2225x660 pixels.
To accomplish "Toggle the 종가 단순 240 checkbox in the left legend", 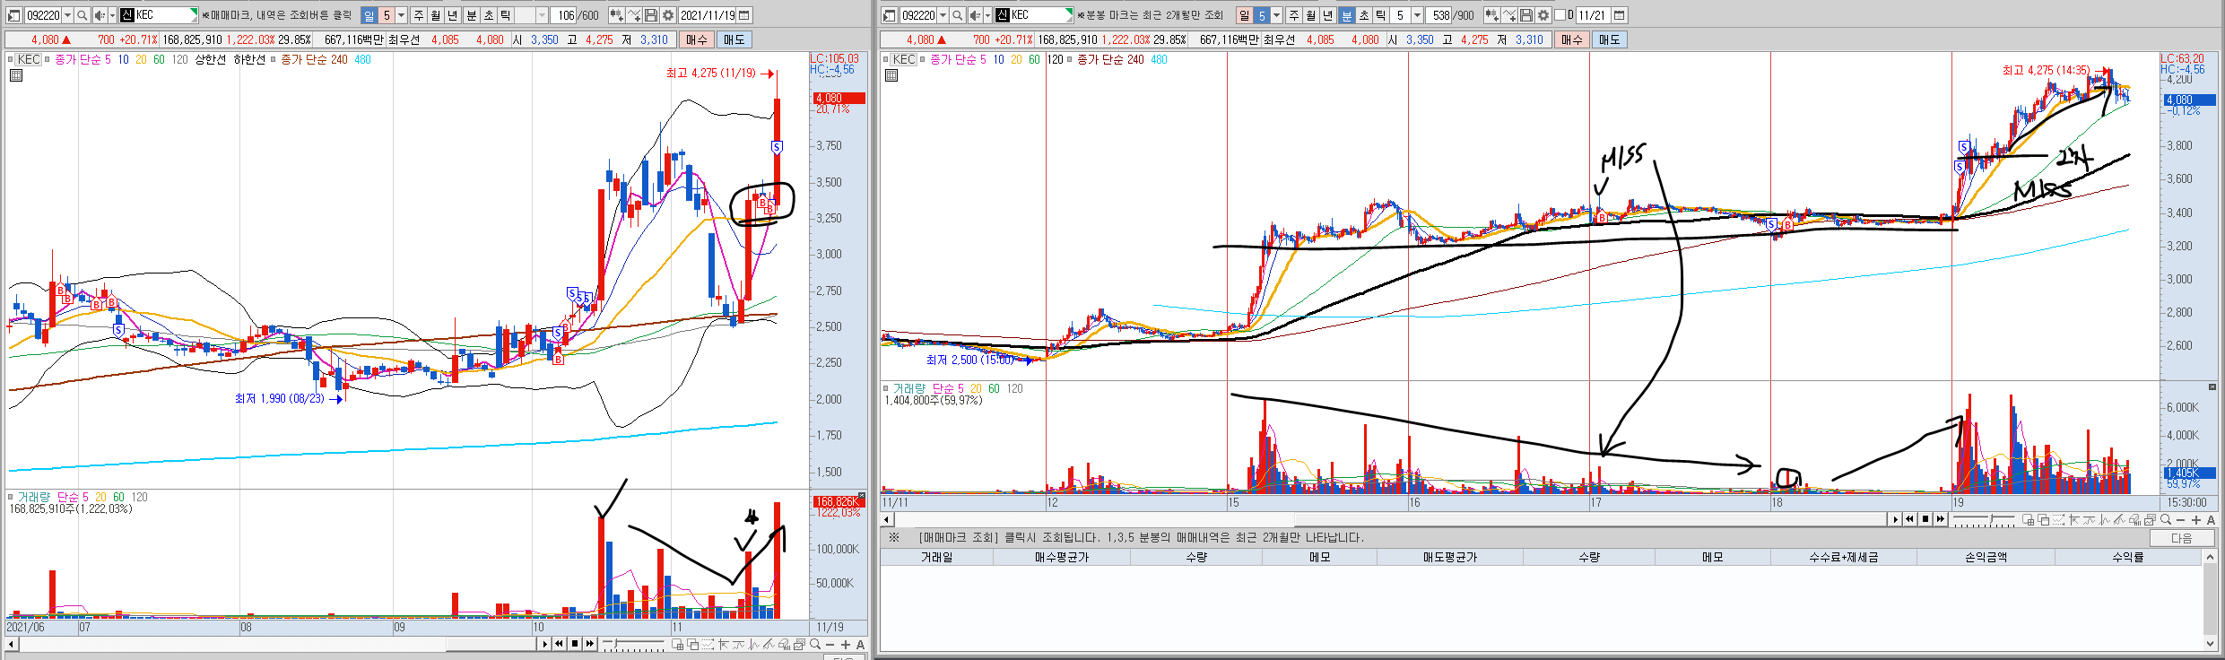I will (x=274, y=60).
